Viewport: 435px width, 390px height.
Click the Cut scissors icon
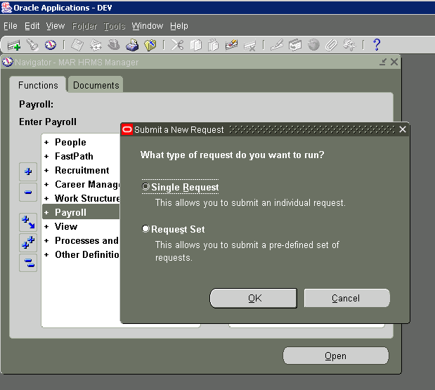coord(177,45)
